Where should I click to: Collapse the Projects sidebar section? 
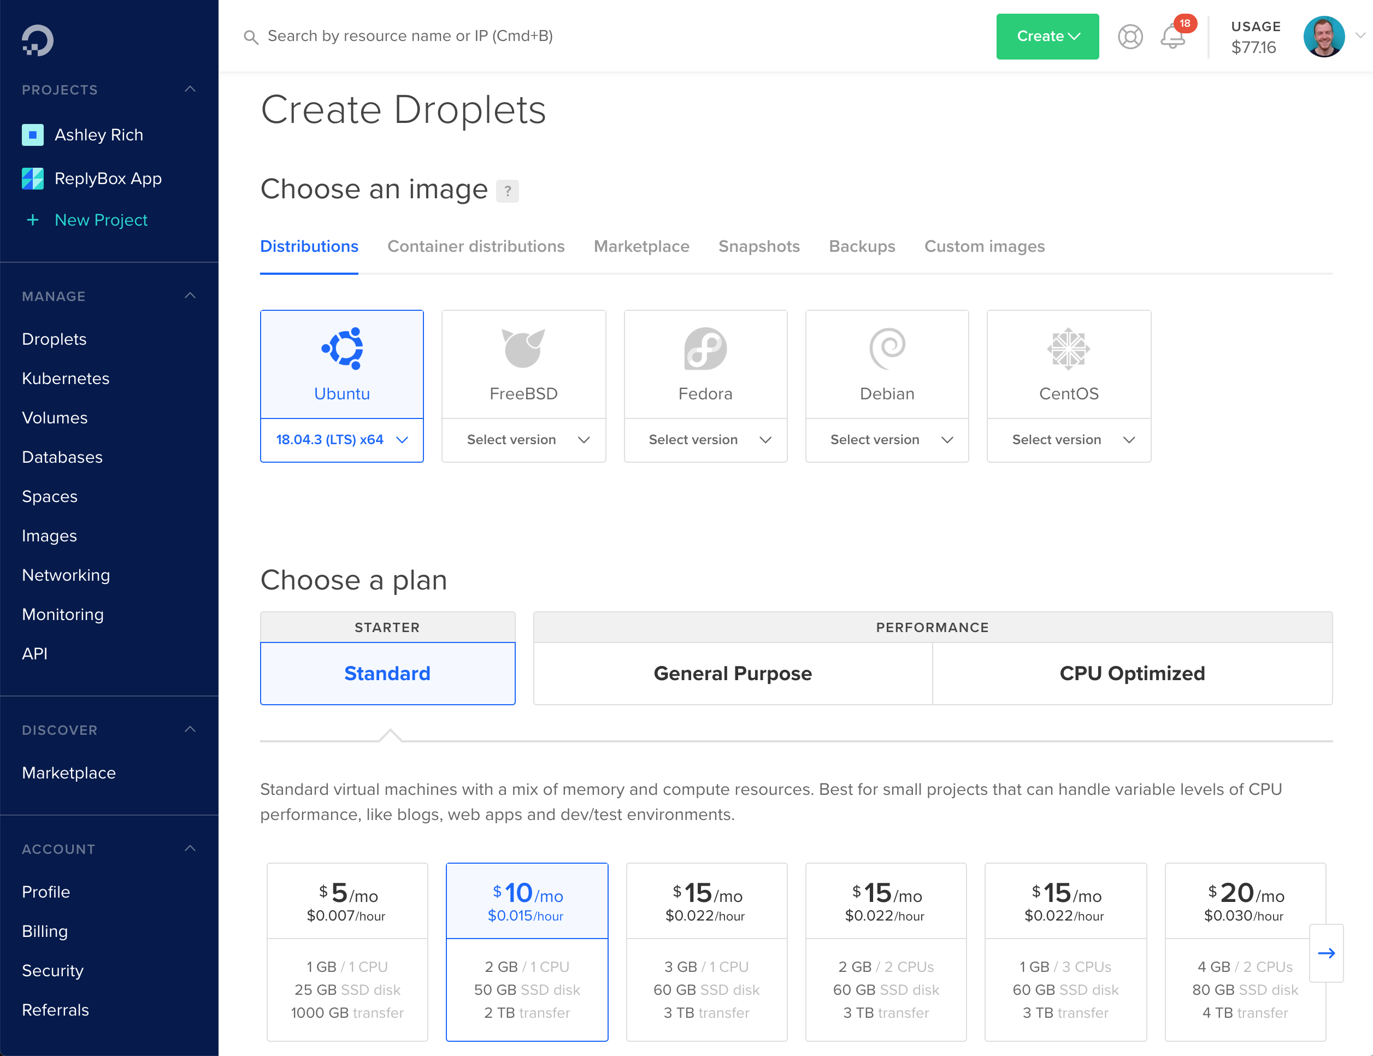pos(190,89)
